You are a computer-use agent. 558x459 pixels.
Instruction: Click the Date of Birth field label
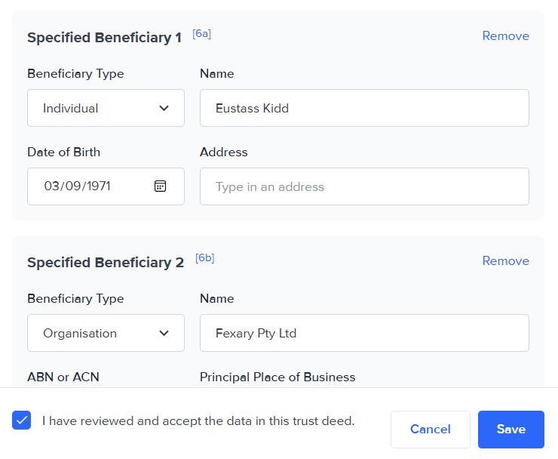tap(64, 152)
